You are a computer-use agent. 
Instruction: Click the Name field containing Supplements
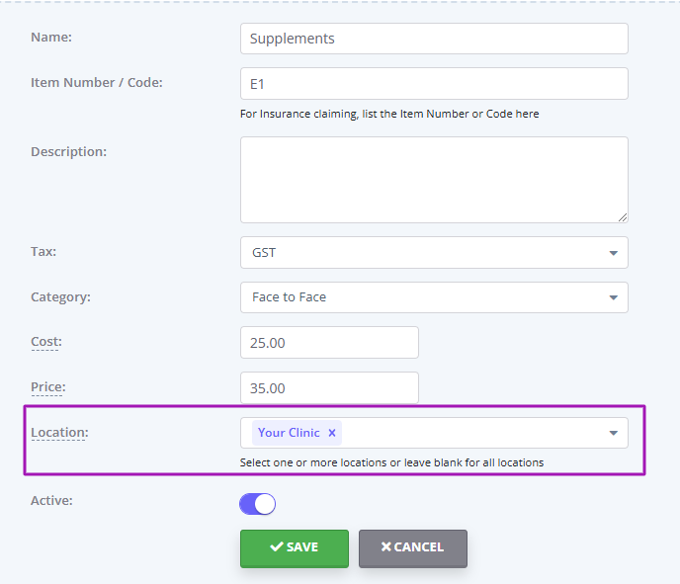tap(434, 39)
